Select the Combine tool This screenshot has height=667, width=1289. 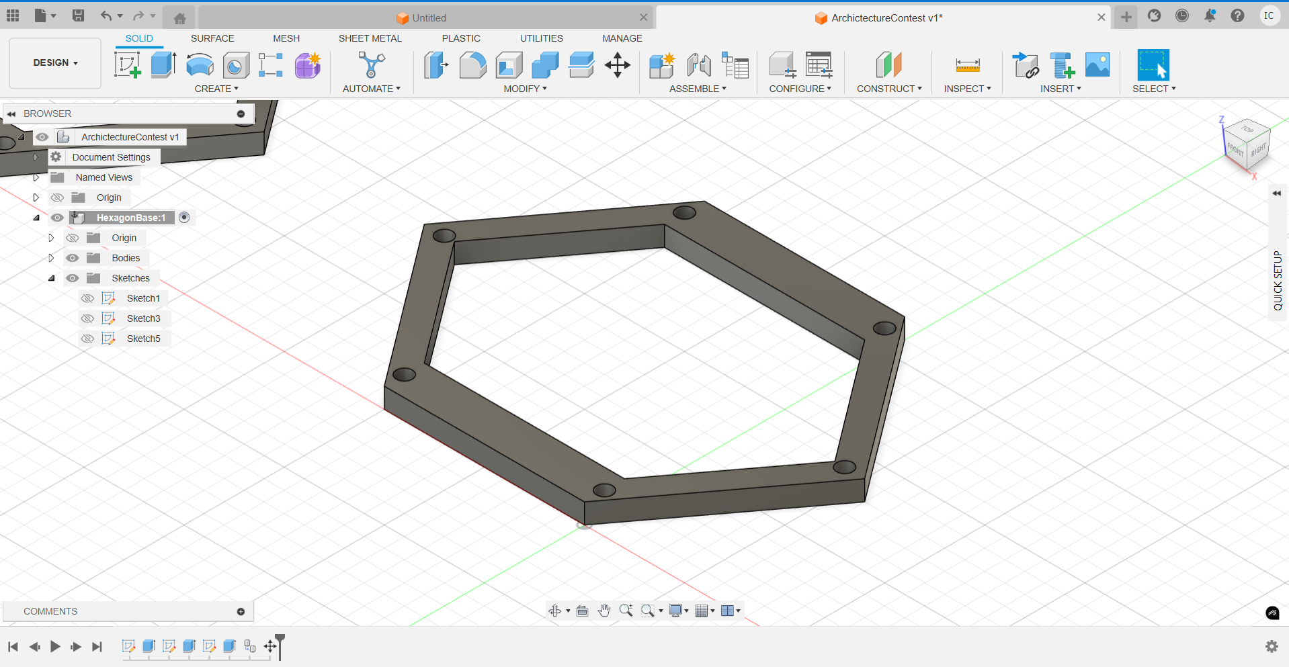click(x=545, y=65)
